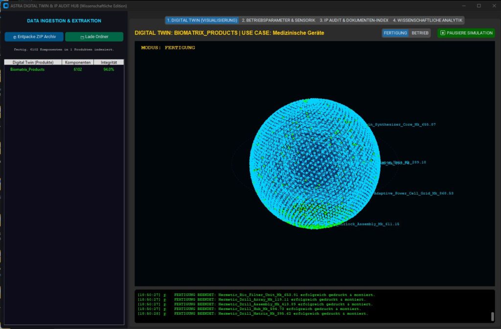The image size is (501, 329).
Task: Select the FERTIGUNG mode toggle
Action: click(395, 33)
